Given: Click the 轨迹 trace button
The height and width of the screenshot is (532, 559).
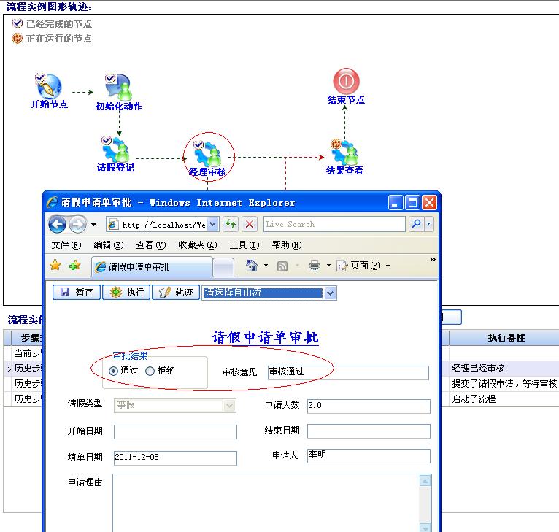Looking at the screenshot, I should coord(176,293).
